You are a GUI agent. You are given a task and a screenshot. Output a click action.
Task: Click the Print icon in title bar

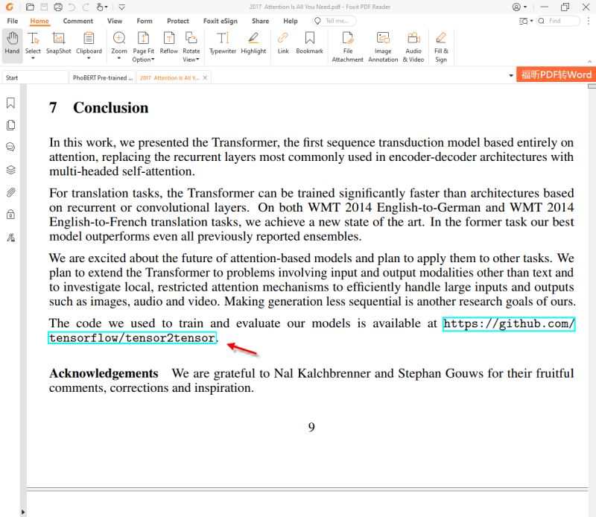tap(58, 7)
